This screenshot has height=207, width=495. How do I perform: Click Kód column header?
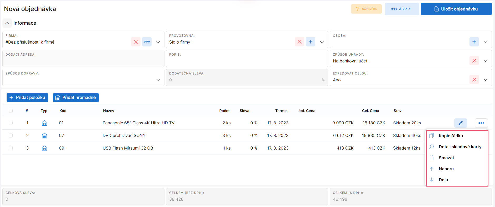pos(63,111)
